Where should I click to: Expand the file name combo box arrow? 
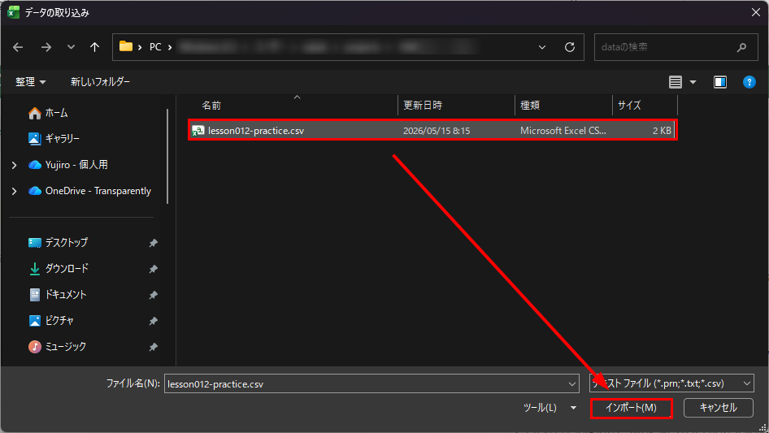pos(571,384)
